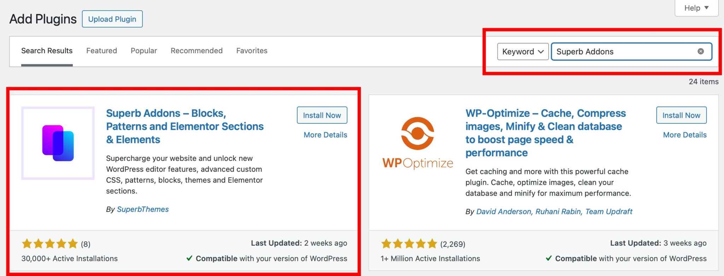724x276 pixels.
Task: Click 1+ Million Active Installations text
Action: click(x=430, y=258)
